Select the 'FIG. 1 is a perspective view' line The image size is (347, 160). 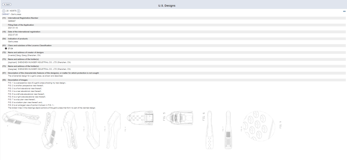(37, 83)
